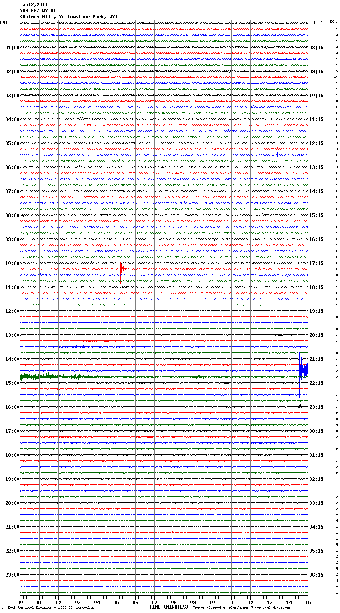
Task: Click the 12 minute axis tick label
Action: tap(250, 602)
